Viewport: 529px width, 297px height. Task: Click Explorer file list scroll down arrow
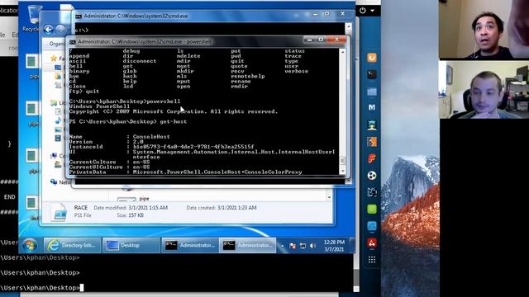pyautogui.click(x=329, y=196)
